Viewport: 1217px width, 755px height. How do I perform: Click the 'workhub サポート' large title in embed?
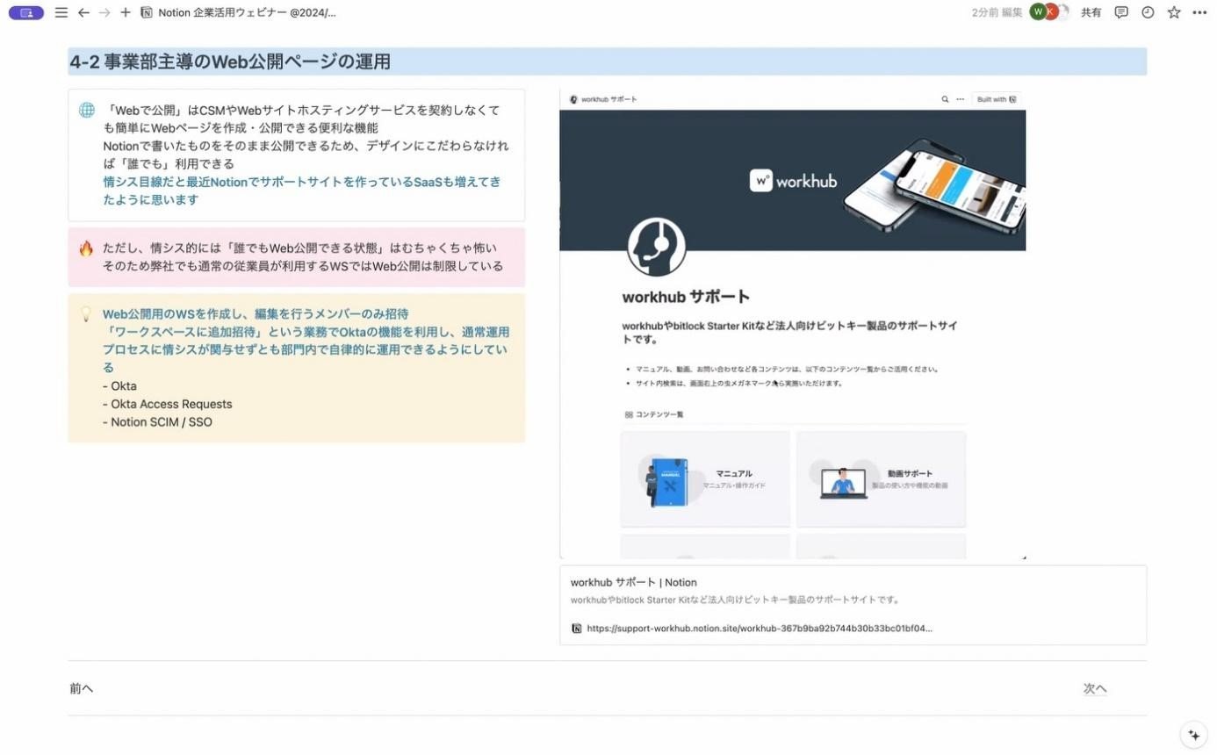coord(686,297)
